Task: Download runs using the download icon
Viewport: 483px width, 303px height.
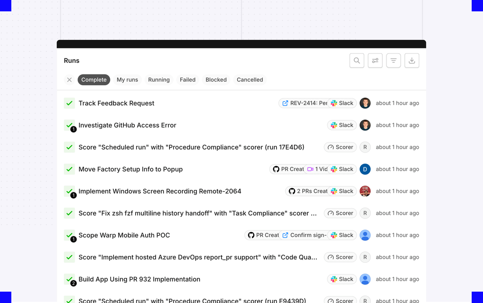Action: point(412,60)
